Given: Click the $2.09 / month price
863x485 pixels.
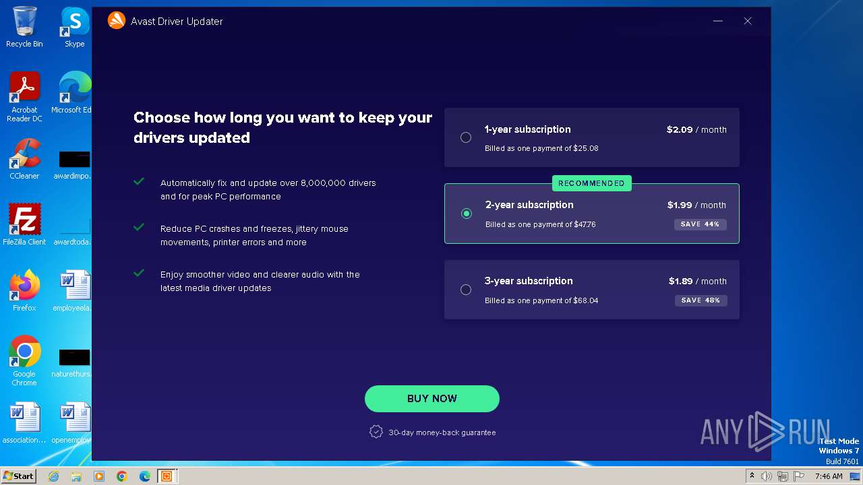Looking at the screenshot, I should pos(696,129).
